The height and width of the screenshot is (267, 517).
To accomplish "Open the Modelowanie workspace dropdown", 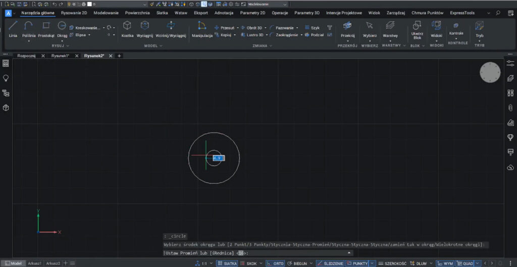I will [x=267, y=4].
